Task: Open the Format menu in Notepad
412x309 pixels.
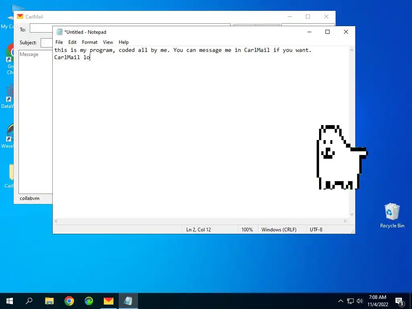Action: [90, 42]
